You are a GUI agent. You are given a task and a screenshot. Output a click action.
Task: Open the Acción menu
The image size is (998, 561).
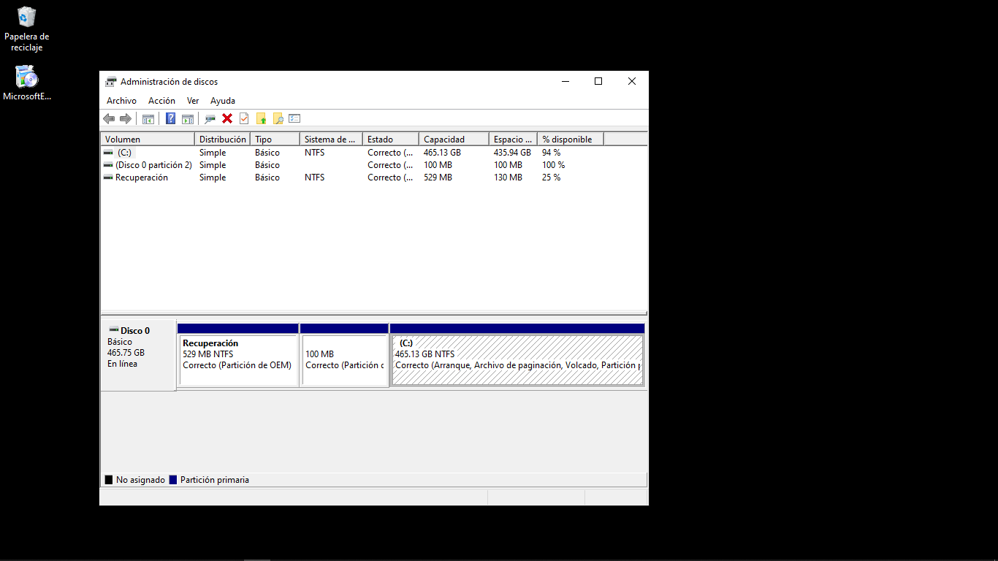pos(161,101)
